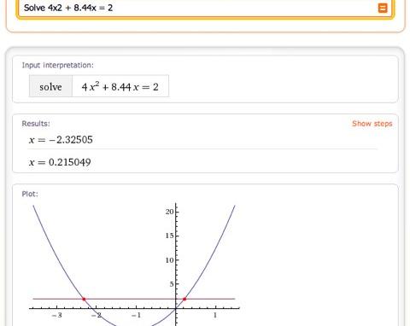Select the result x = 0.215049
Screen dimensions: 410x326
pos(60,162)
